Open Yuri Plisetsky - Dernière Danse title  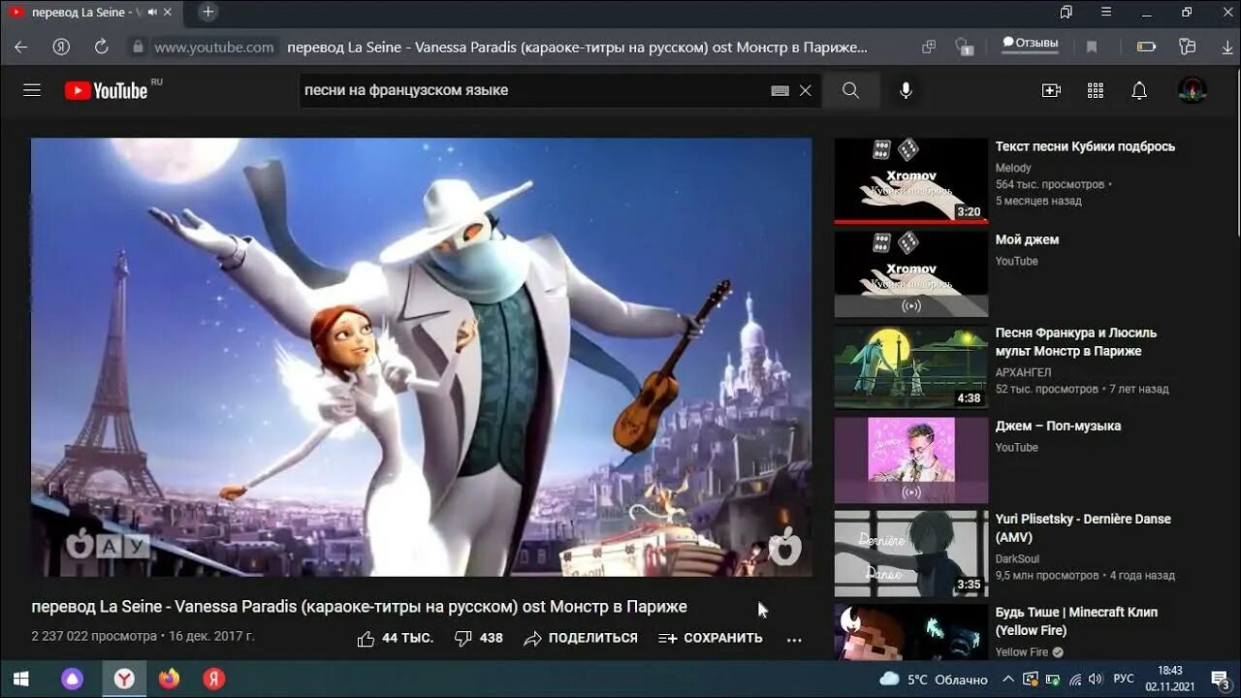click(x=1083, y=527)
